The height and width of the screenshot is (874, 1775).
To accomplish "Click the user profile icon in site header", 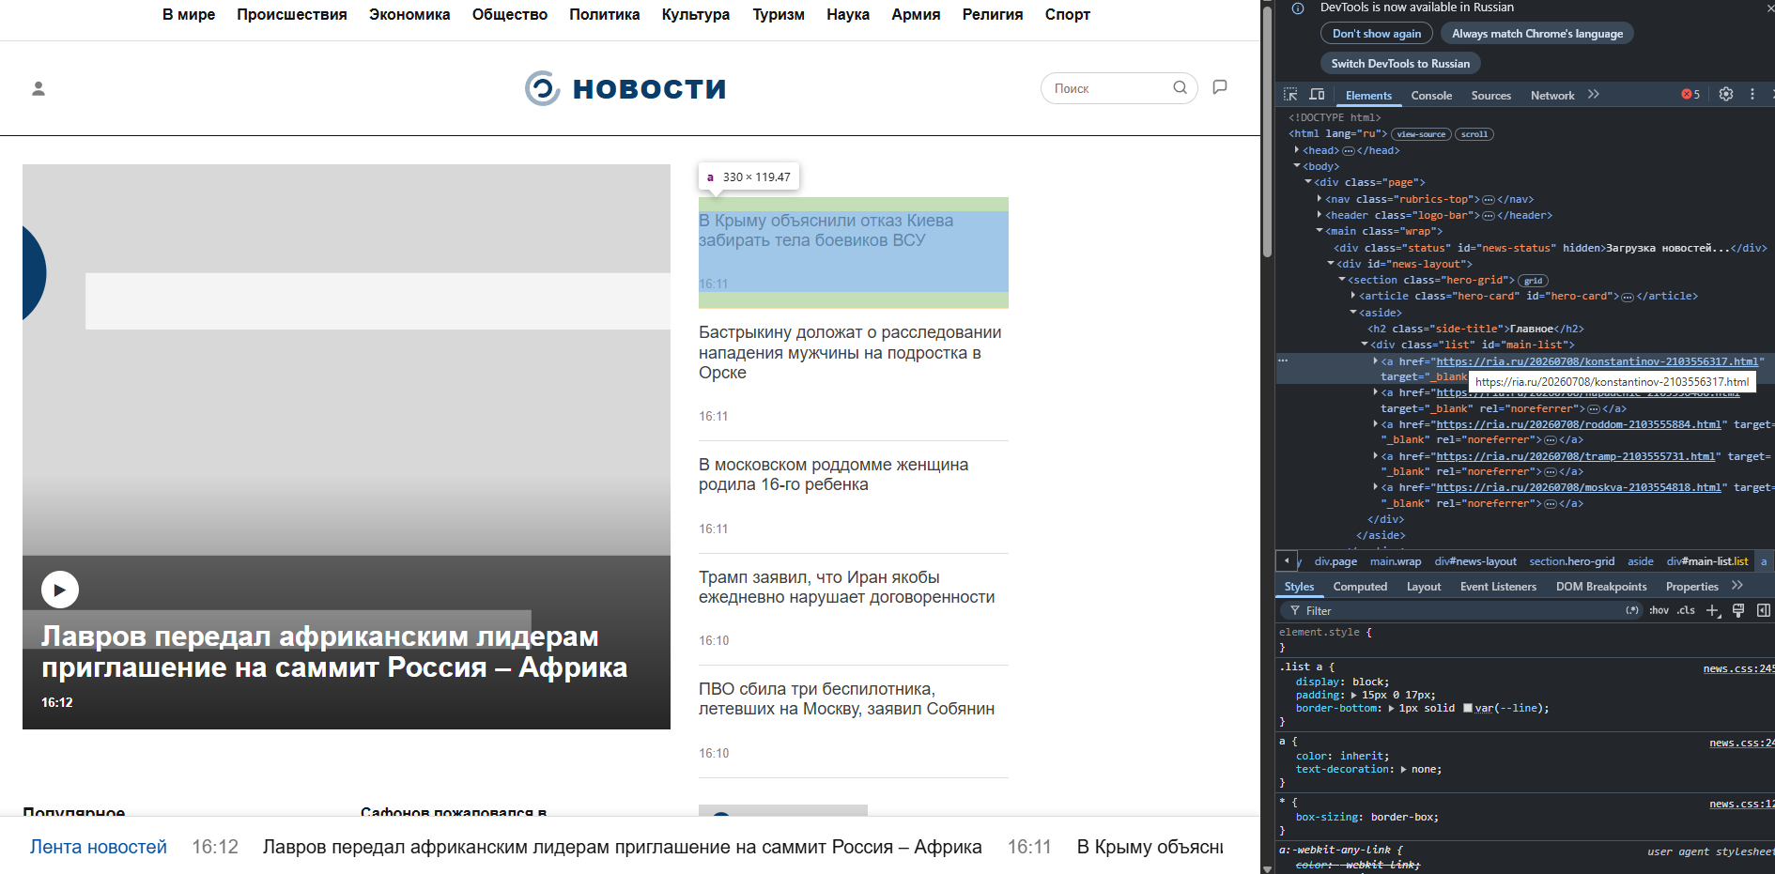I will point(39,88).
